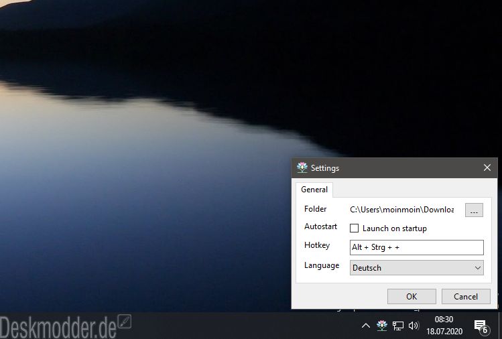This screenshot has height=339, width=502.
Task: Open the Language dropdown showing Deutsch
Action: [x=416, y=267]
